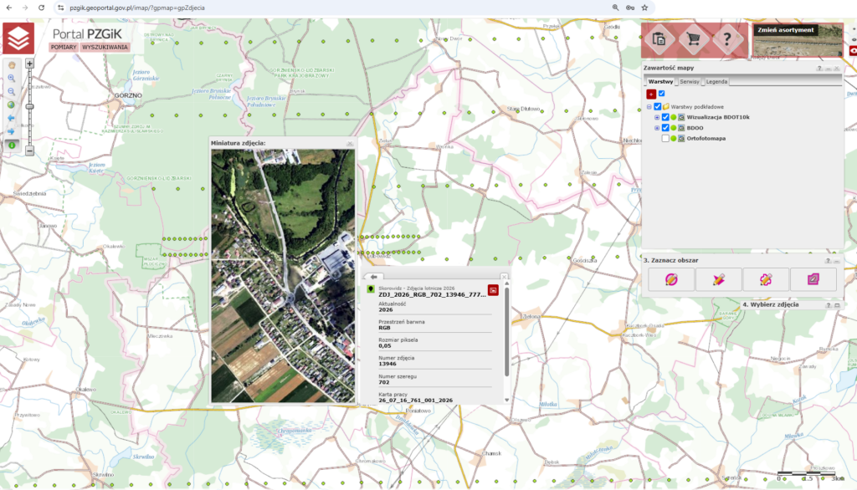Image resolution: width=857 pixels, height=490 pixels.
Task: Switch to the Serwisy tab
Action: point(690,81)
